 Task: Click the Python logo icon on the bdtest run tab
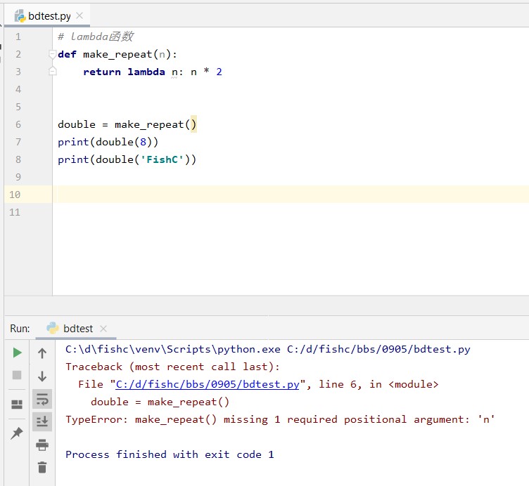(x=53, y=328)
